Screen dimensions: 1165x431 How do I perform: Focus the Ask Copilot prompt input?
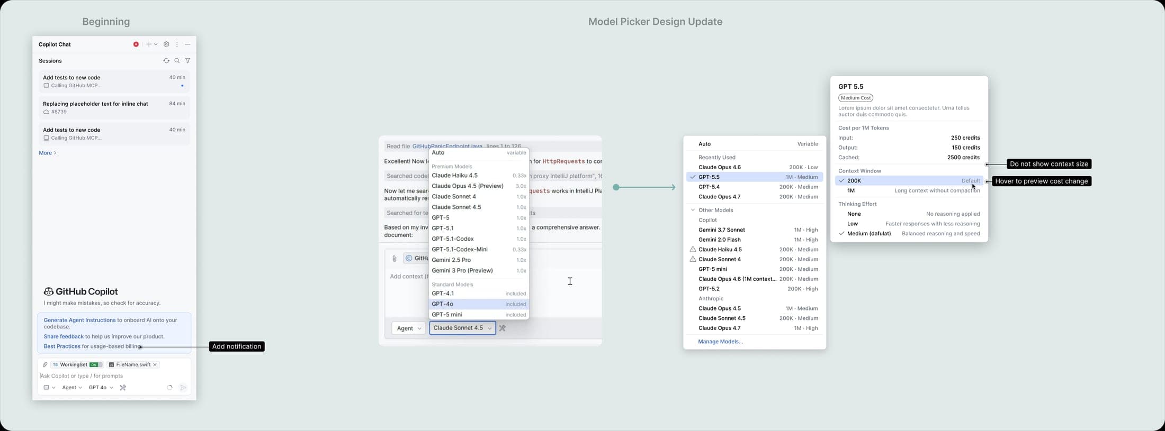pos(114,376)
